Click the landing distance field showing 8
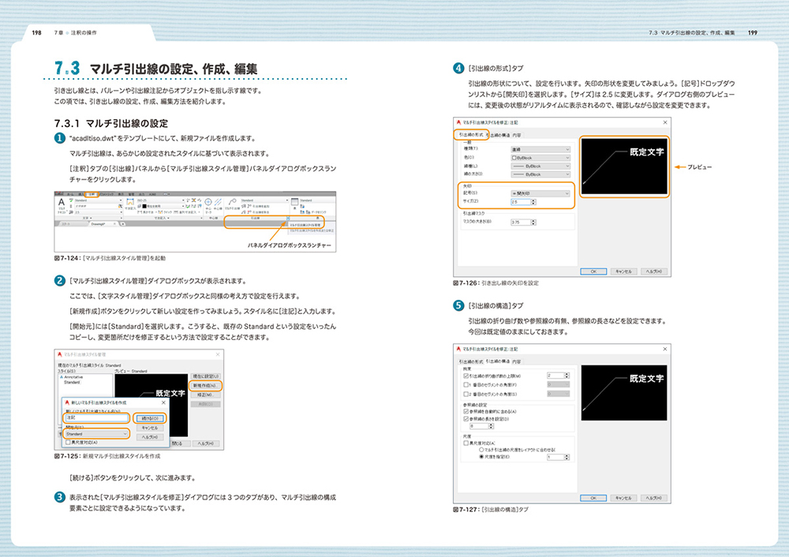This screenshot has width=789, height=557. 479,426
